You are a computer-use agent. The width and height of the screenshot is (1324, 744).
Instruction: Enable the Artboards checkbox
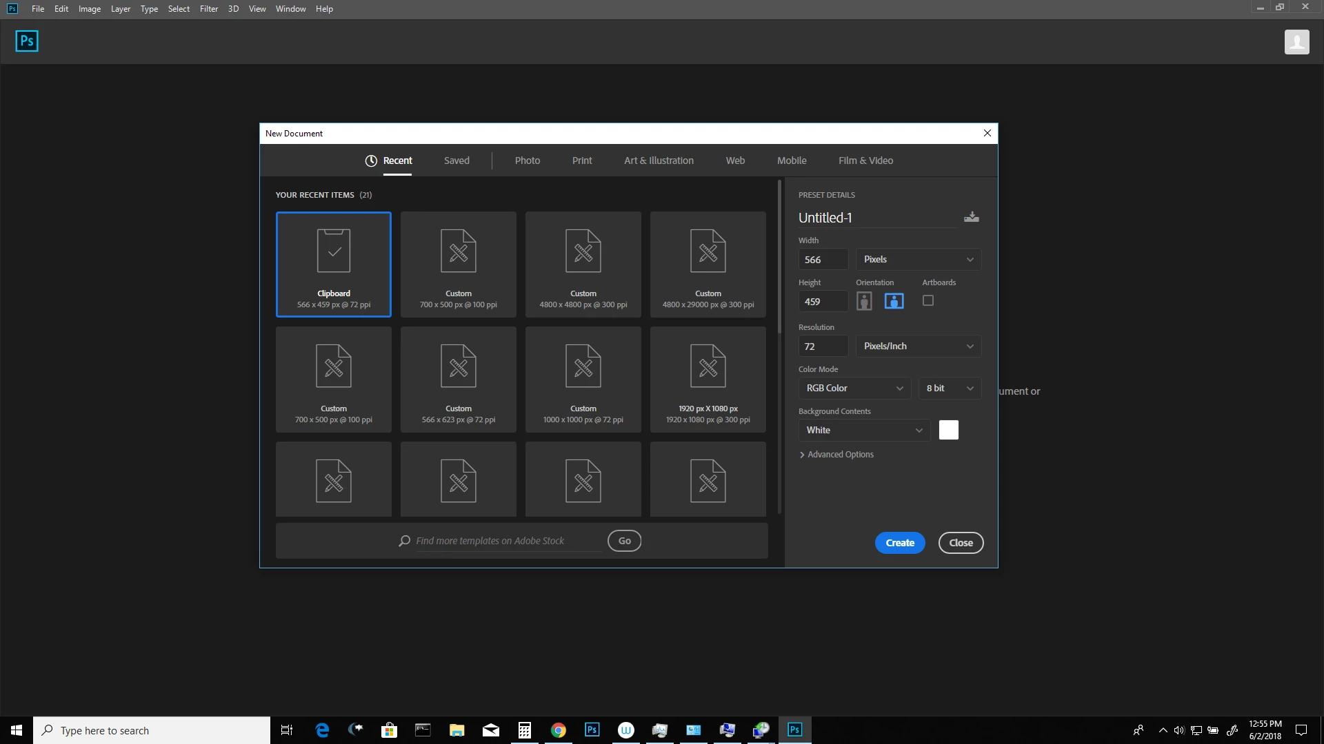(x=928, y=300)
